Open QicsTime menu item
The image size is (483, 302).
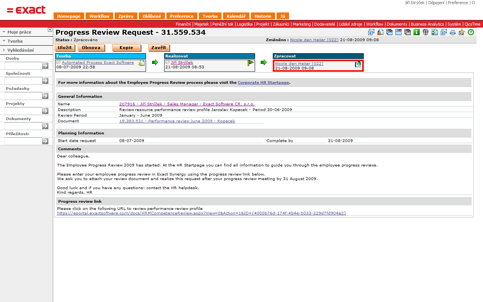click(x=472, y=24)
